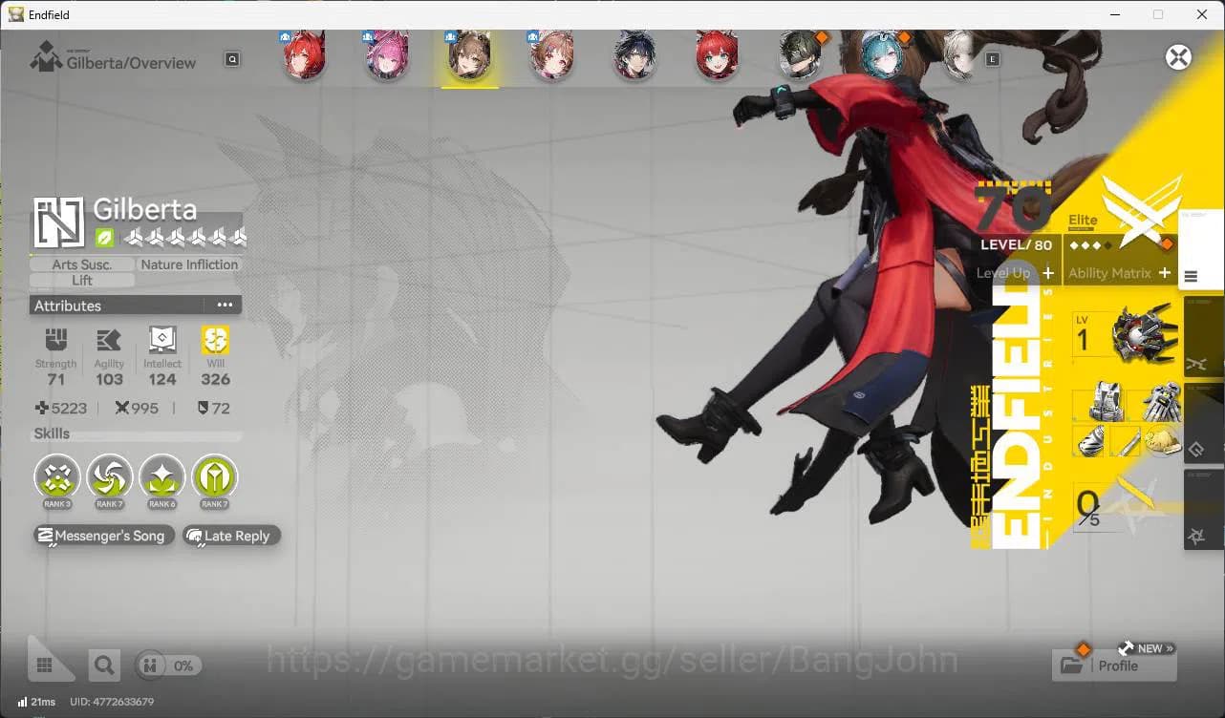This screenshot has width=1225, height=718.
Task: Open the Nature Infliction tag
Action: [189, 264]
